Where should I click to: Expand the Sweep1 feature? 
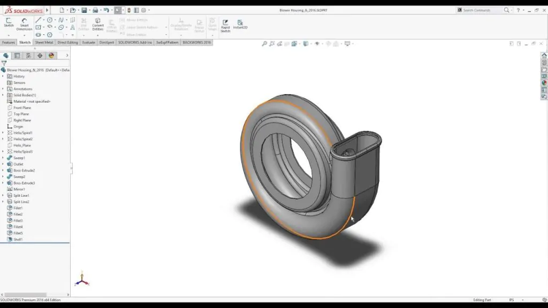click(3, 158)
